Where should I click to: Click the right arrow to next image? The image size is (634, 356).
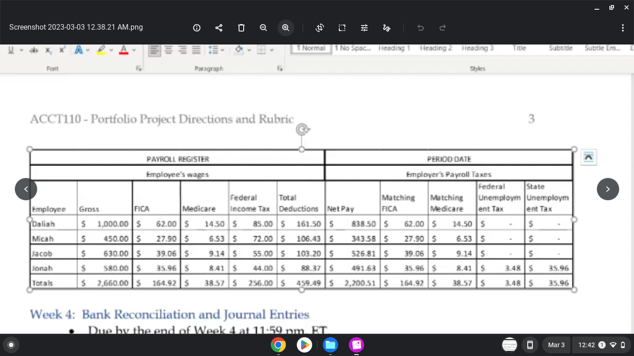[608, 189]
